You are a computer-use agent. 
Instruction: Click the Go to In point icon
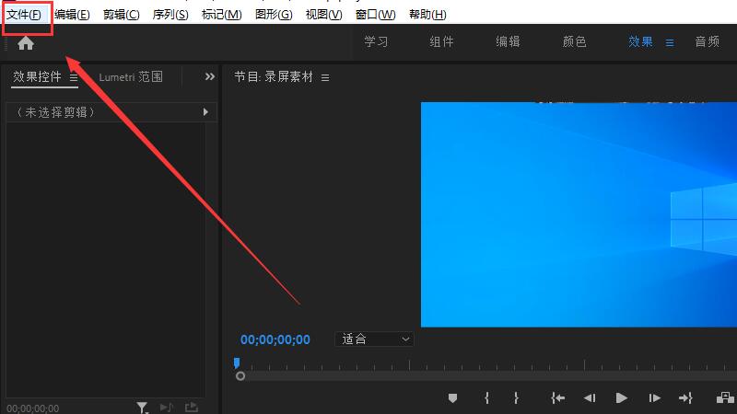[x=557, y=398]
